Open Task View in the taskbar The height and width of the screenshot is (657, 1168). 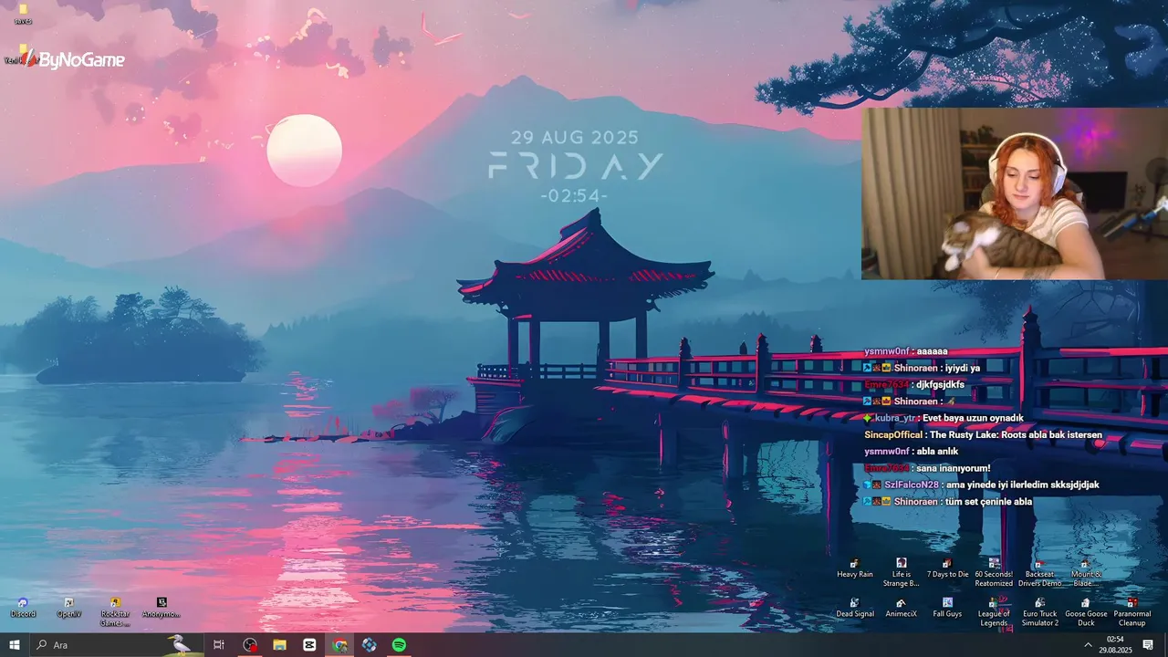[218, 645]
